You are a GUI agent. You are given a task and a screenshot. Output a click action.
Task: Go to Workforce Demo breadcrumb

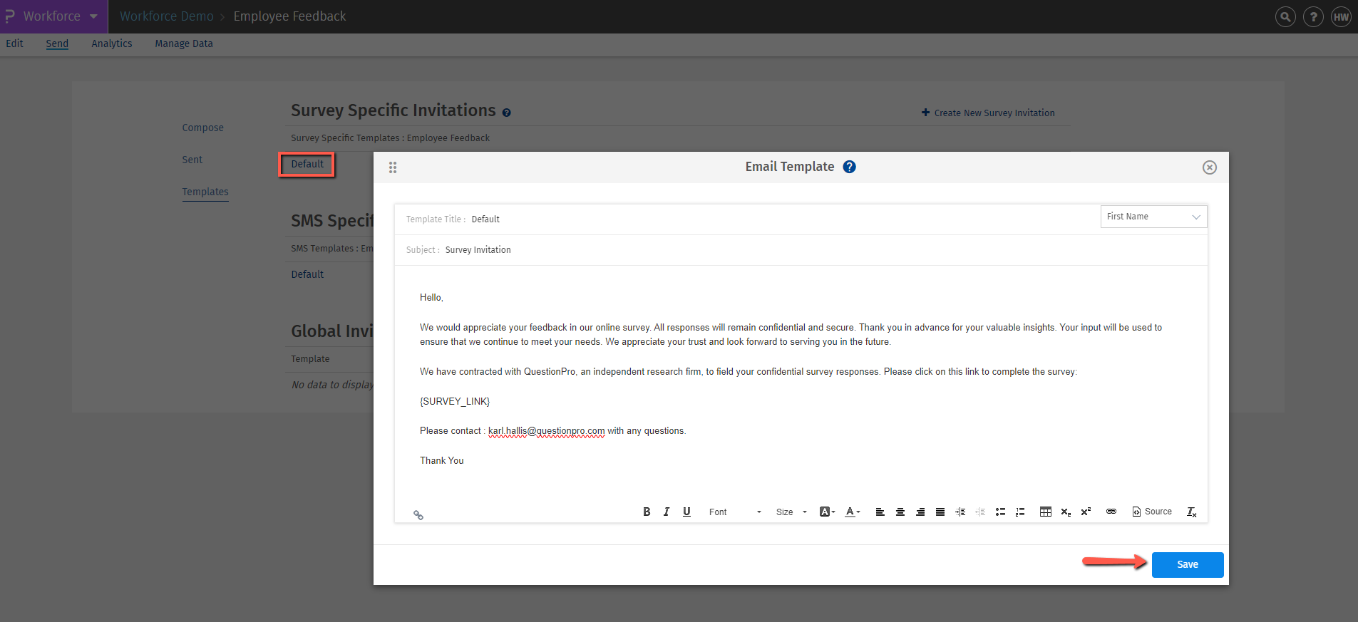point(167,16)
